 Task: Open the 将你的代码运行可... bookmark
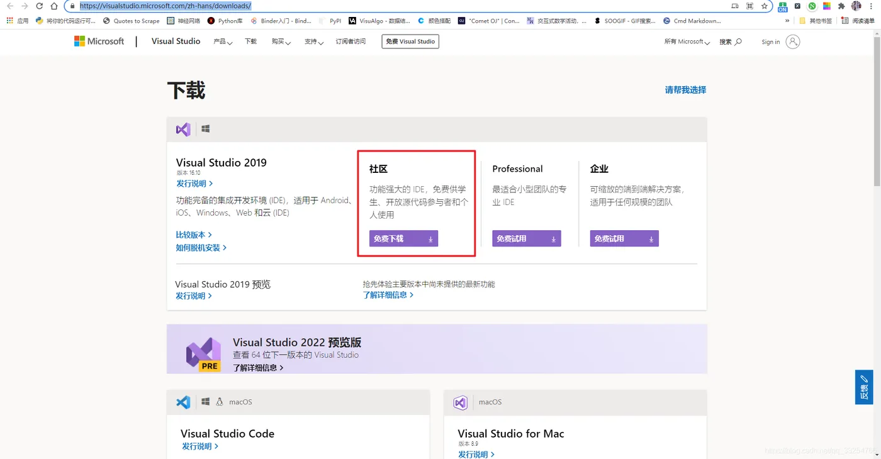[x=65, y=21]
